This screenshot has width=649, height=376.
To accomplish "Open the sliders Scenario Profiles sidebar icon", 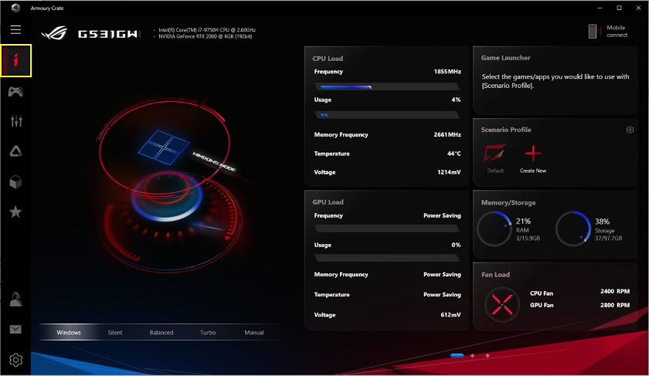I will click(x=15, y=121).
